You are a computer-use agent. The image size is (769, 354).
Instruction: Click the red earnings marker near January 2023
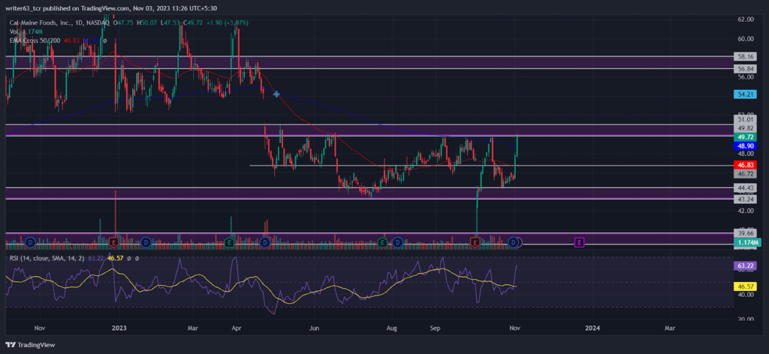pyautogui.click(x=114, y=242)
